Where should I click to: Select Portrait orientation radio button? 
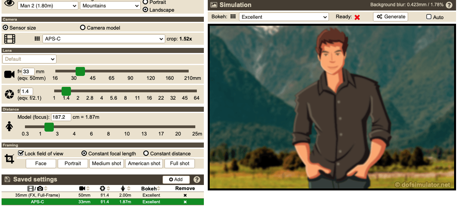pos(145,2)
